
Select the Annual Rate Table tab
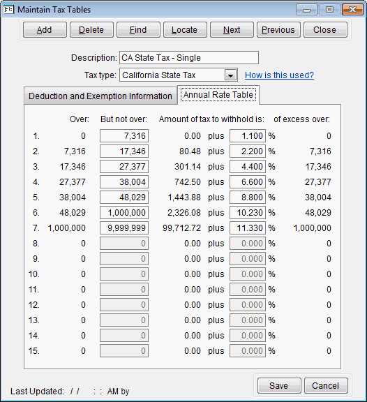click(218, 95)
